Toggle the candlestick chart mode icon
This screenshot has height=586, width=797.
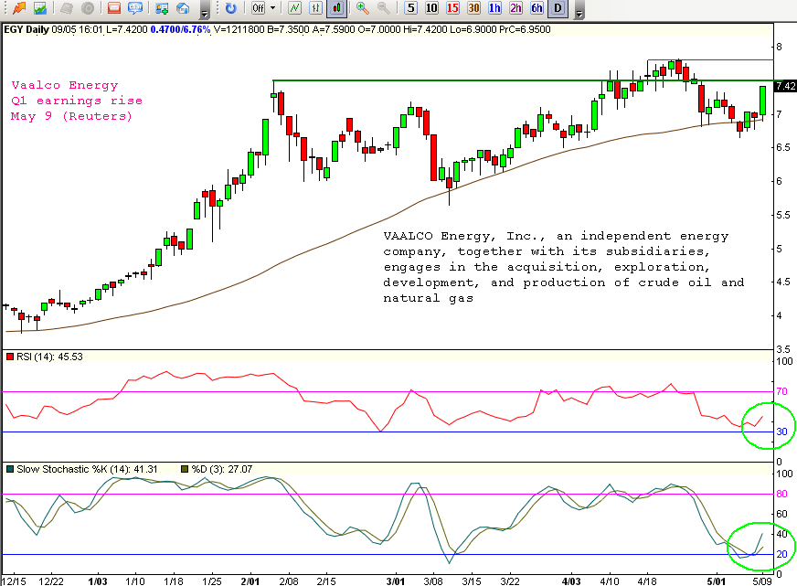336,9
